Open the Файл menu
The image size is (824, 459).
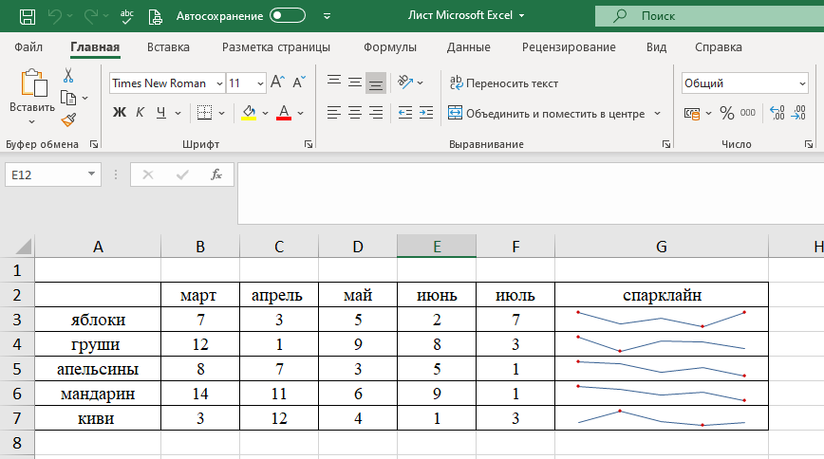click(28, 47)
